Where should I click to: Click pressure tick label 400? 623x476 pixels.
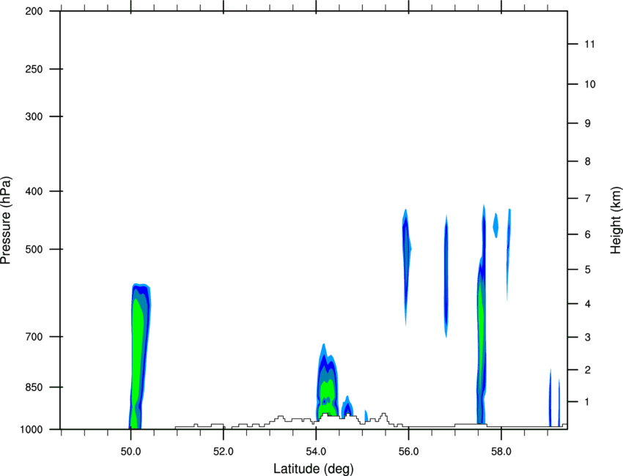[x=34, y=191]
